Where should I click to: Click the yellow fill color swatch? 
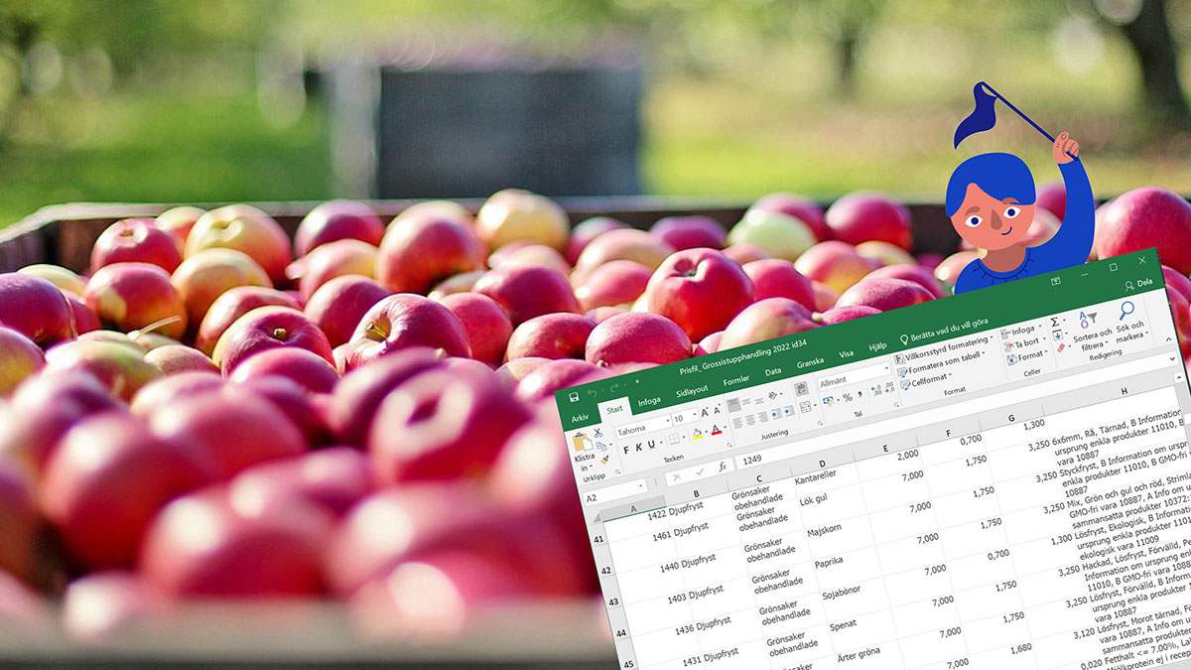point(696,434)
